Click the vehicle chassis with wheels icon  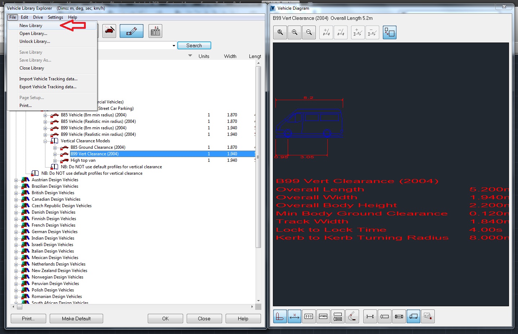pyautogui.click(x=399, y=316)
